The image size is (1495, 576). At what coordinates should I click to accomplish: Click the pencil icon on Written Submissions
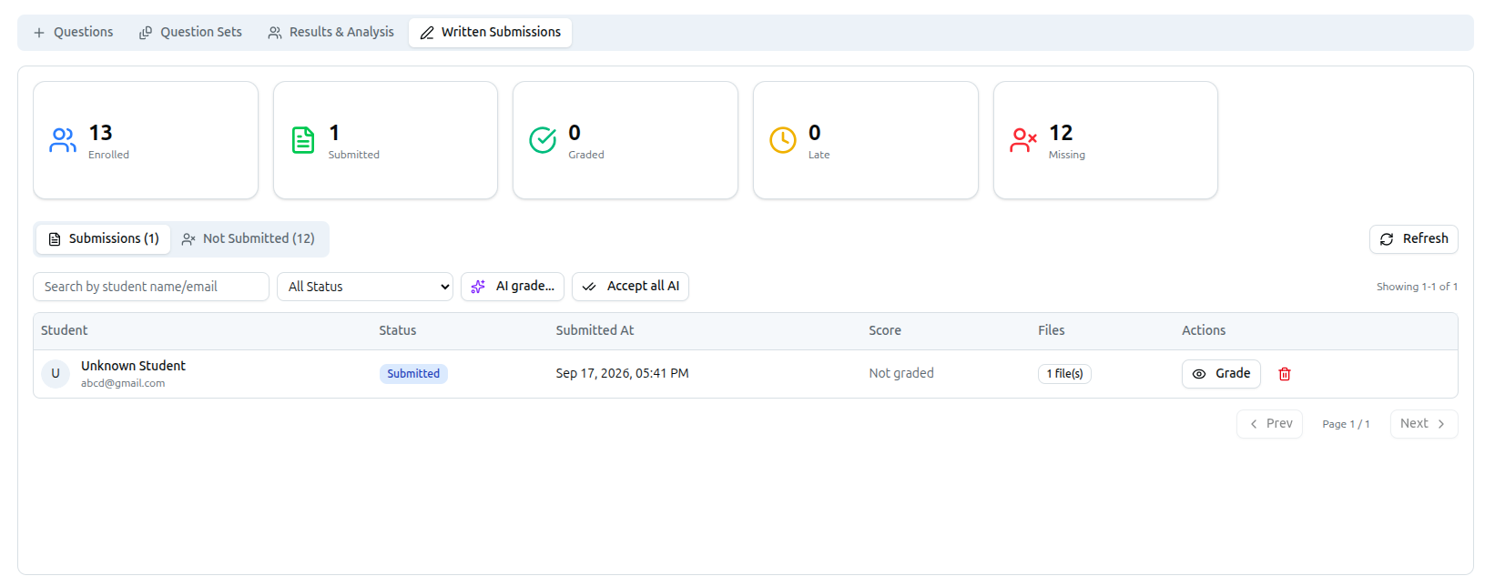(x=427, y=33)
